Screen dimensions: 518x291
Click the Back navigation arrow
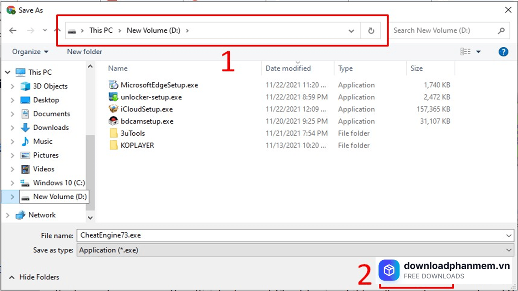click(x=13, y=31)
